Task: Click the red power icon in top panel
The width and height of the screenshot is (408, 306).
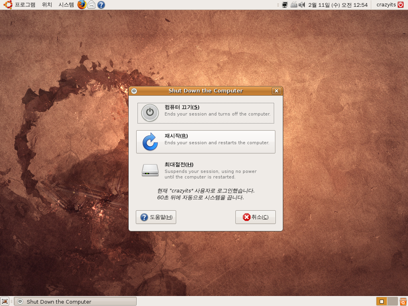Action: 401,5
